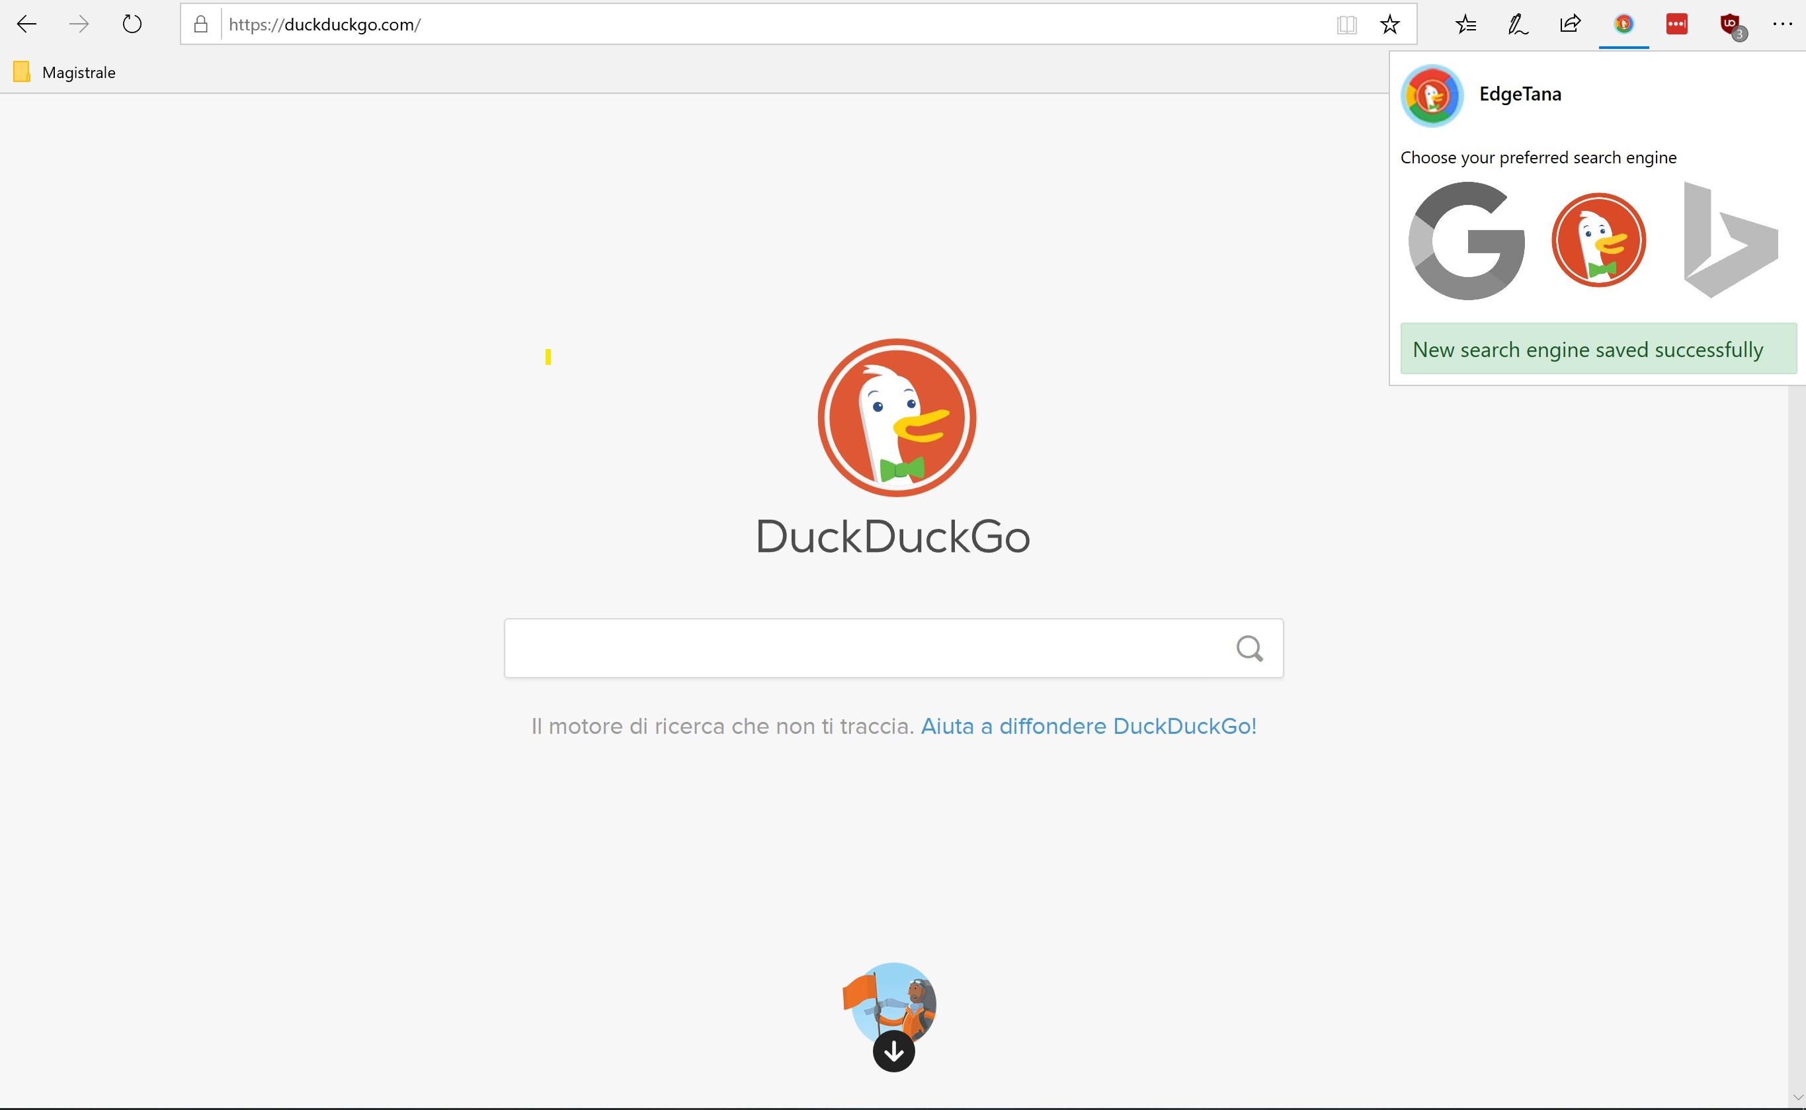Click the DuckDuckGo search text field
The height and width of the screenshot is (1110, 1806).
pyautogui.click(x=893, y=649)
